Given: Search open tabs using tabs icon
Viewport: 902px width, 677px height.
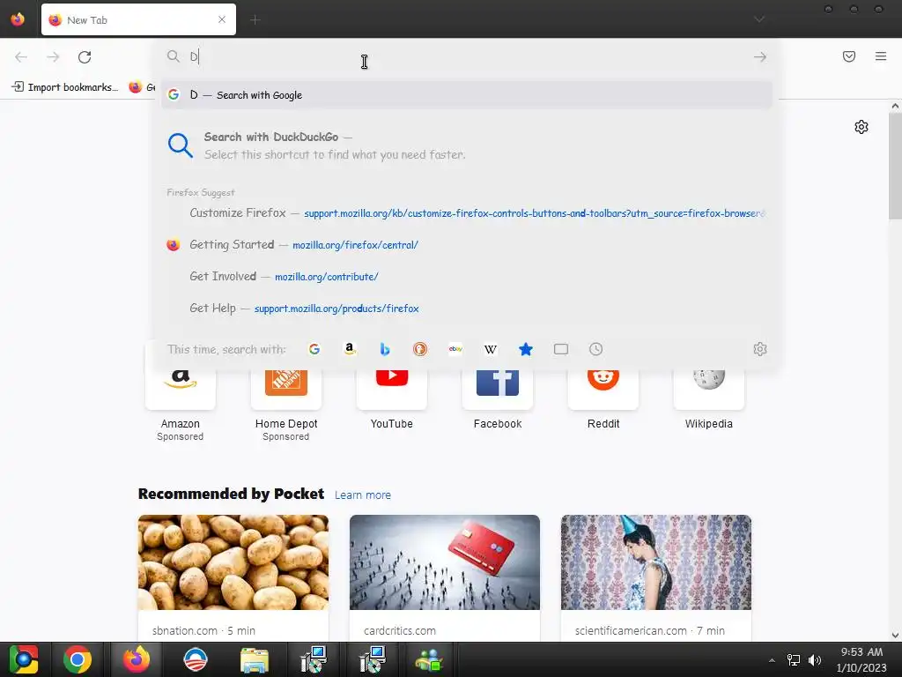Looking at the screenshot, I should [x=561, y=349].
